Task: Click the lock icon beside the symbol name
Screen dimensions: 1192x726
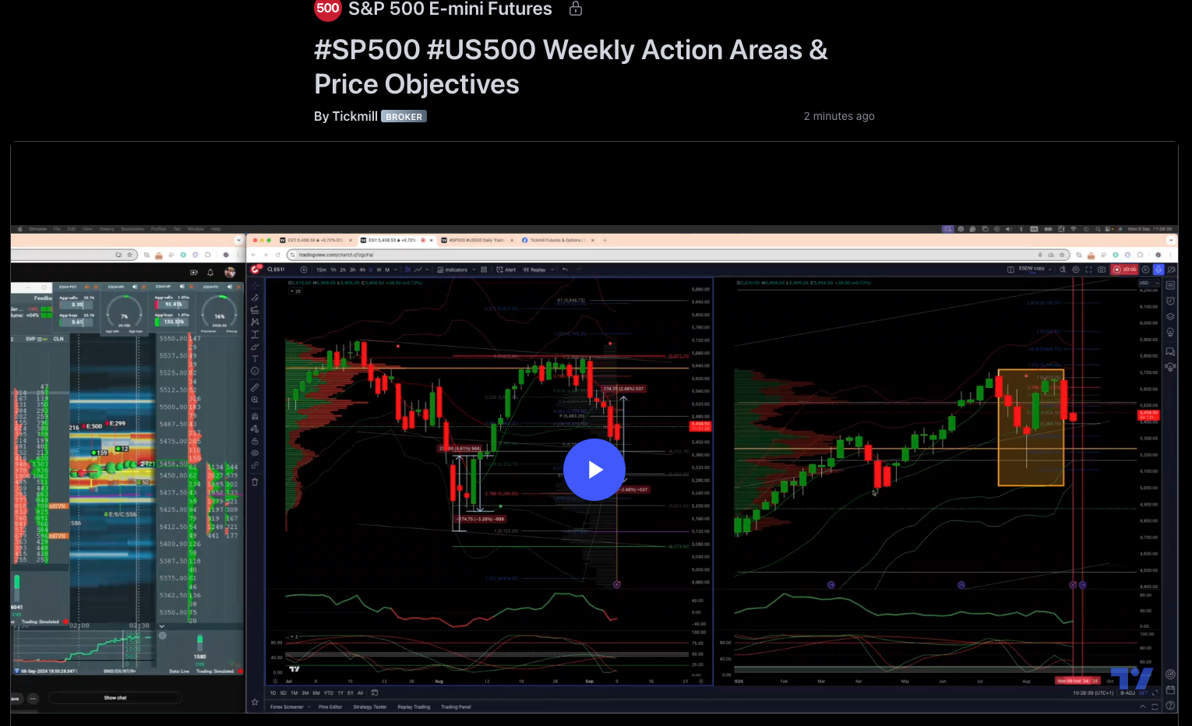Action: tap(576, 9)
